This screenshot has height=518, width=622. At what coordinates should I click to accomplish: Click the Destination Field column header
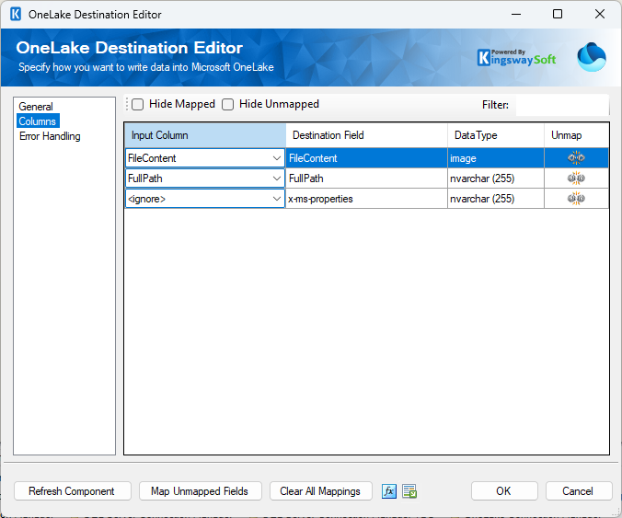[366, 135]
